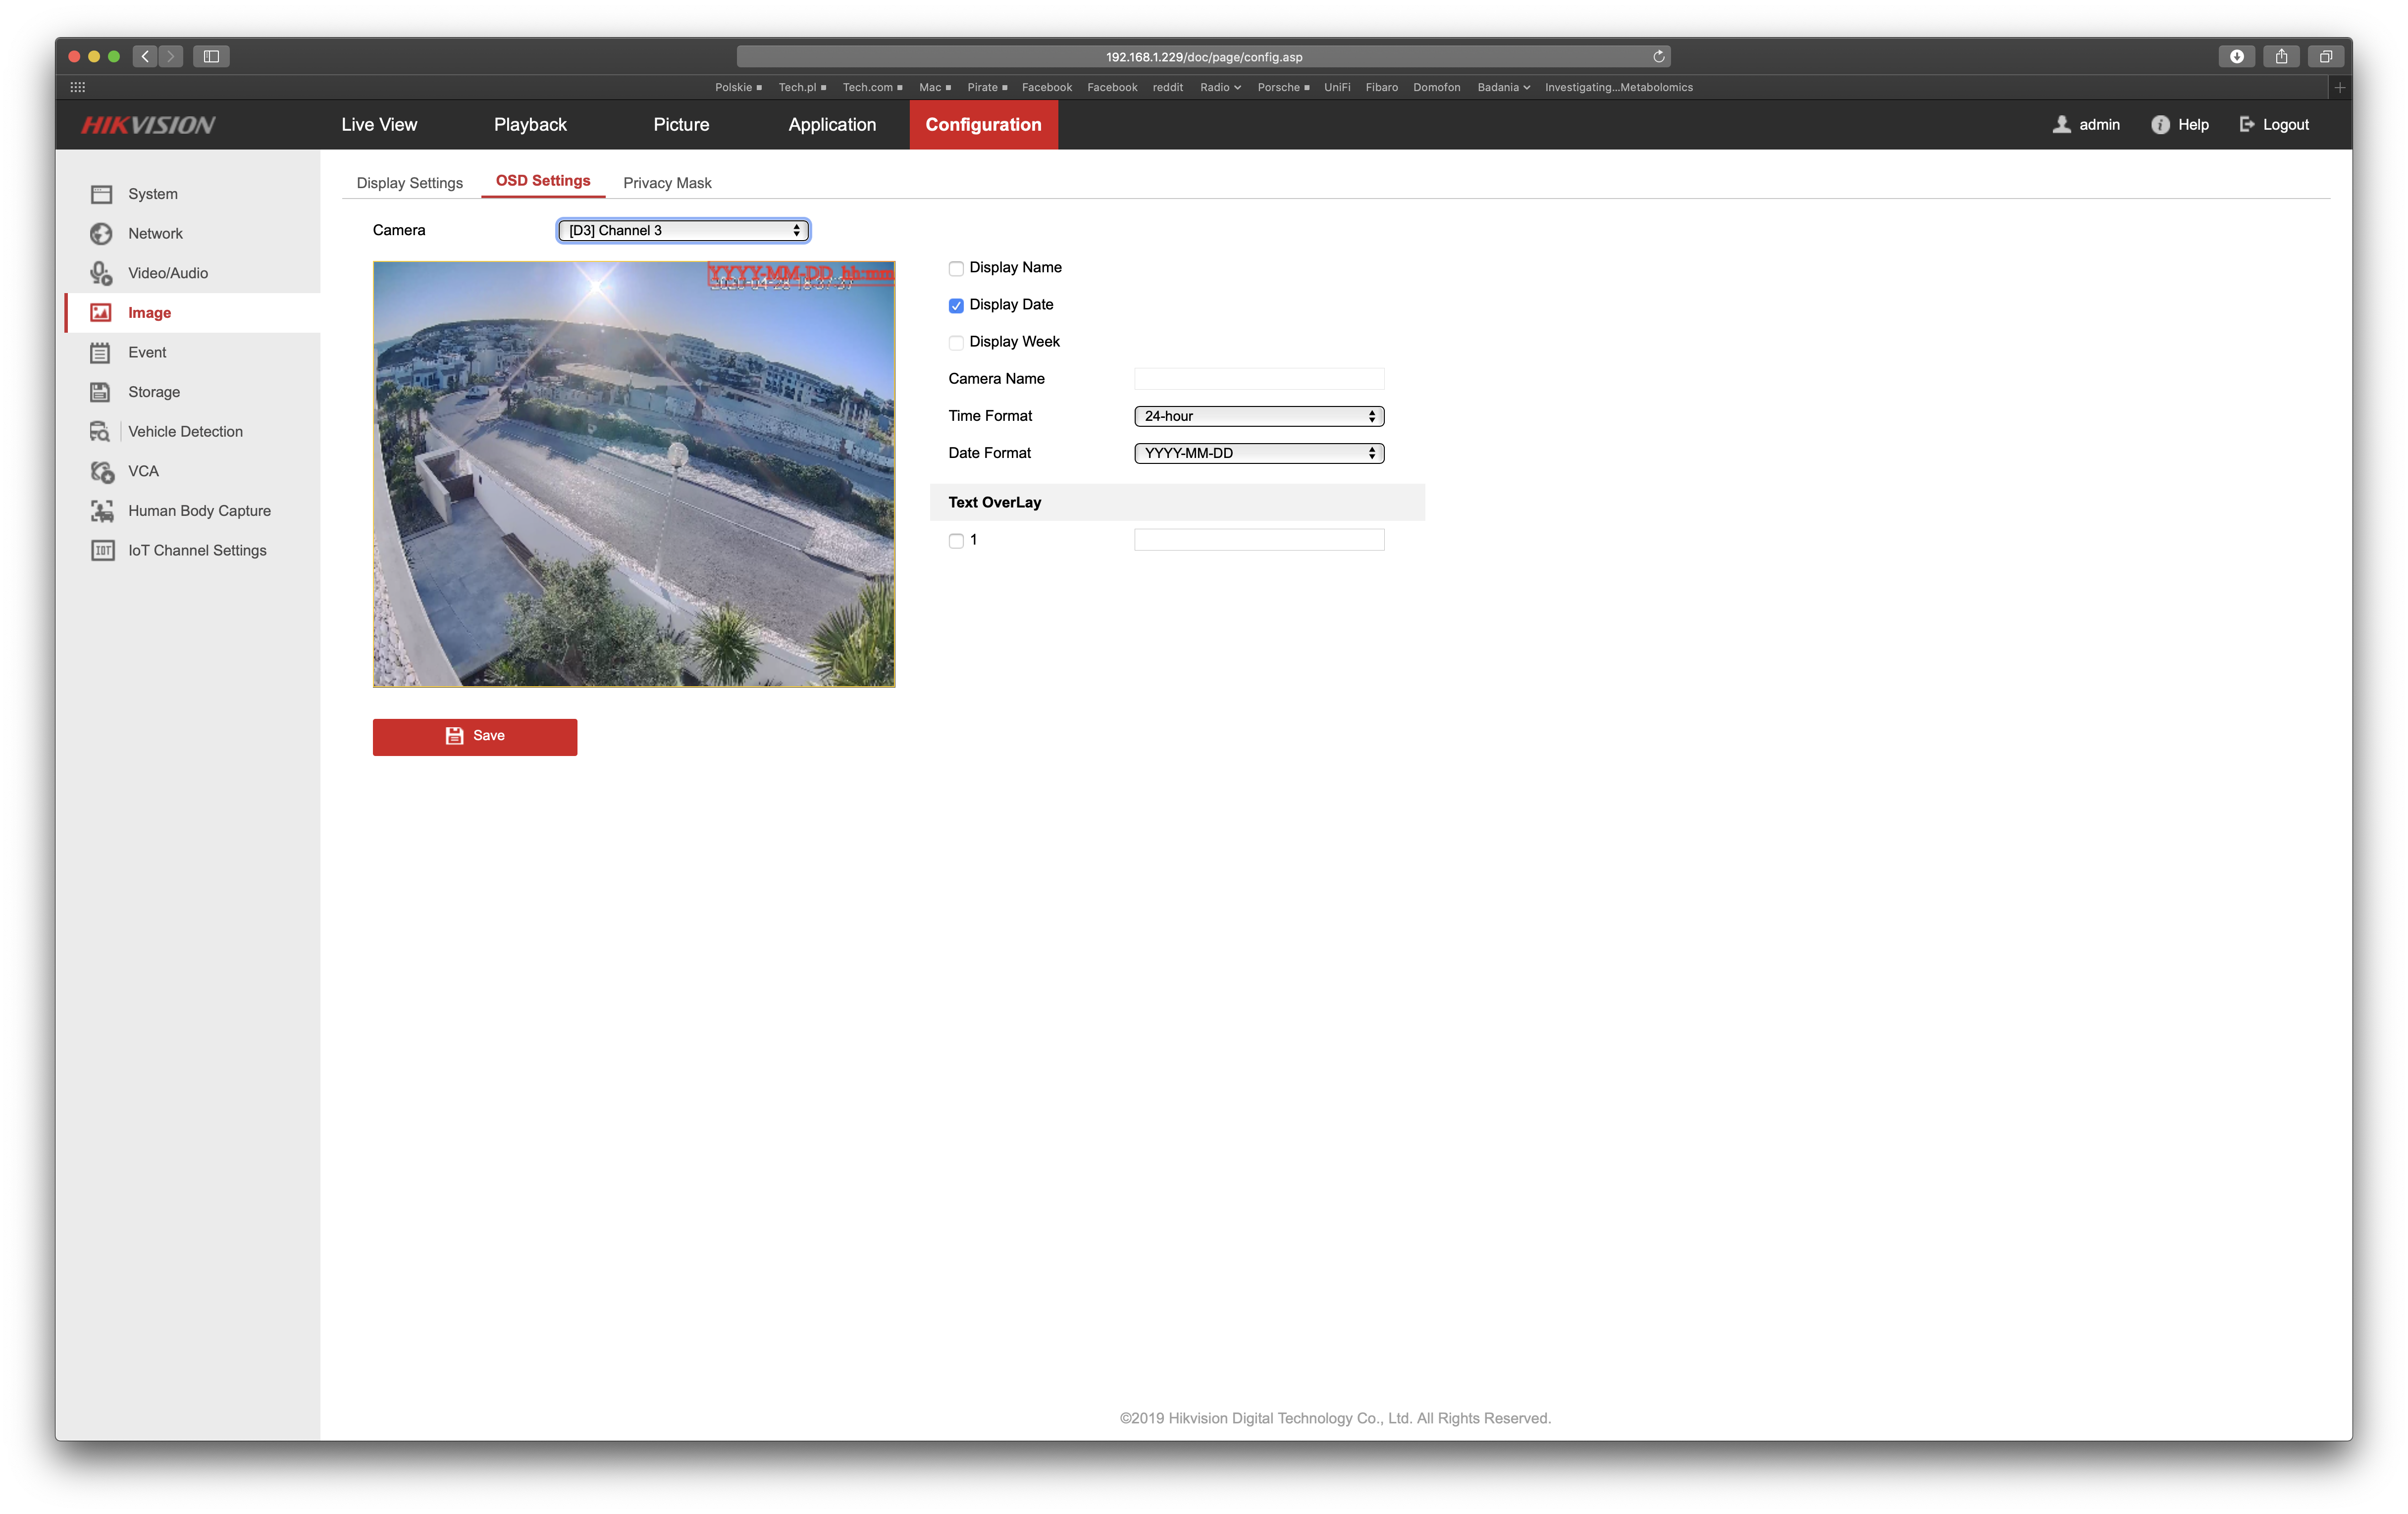Viewport: 2408px width, 1514px height.
Task: Open the Storage disk icon
Action: point(101,392)
